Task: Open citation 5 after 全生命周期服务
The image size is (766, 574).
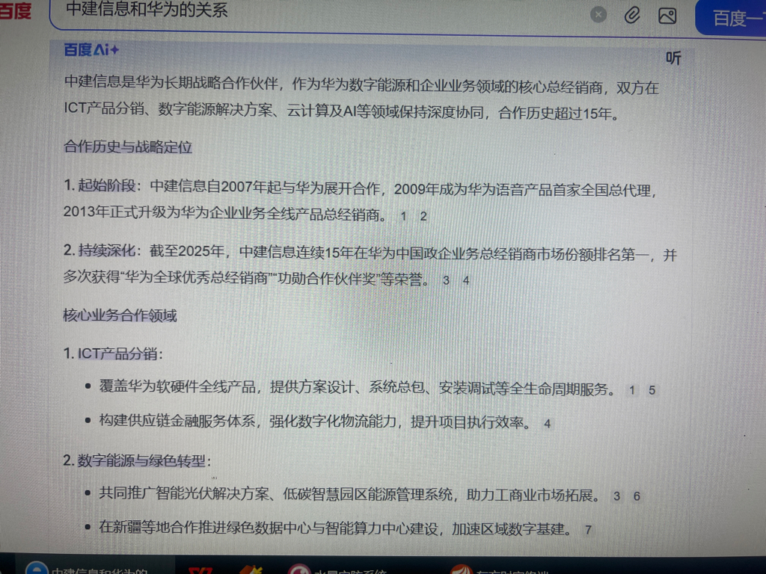Action: tap(652, 390)
